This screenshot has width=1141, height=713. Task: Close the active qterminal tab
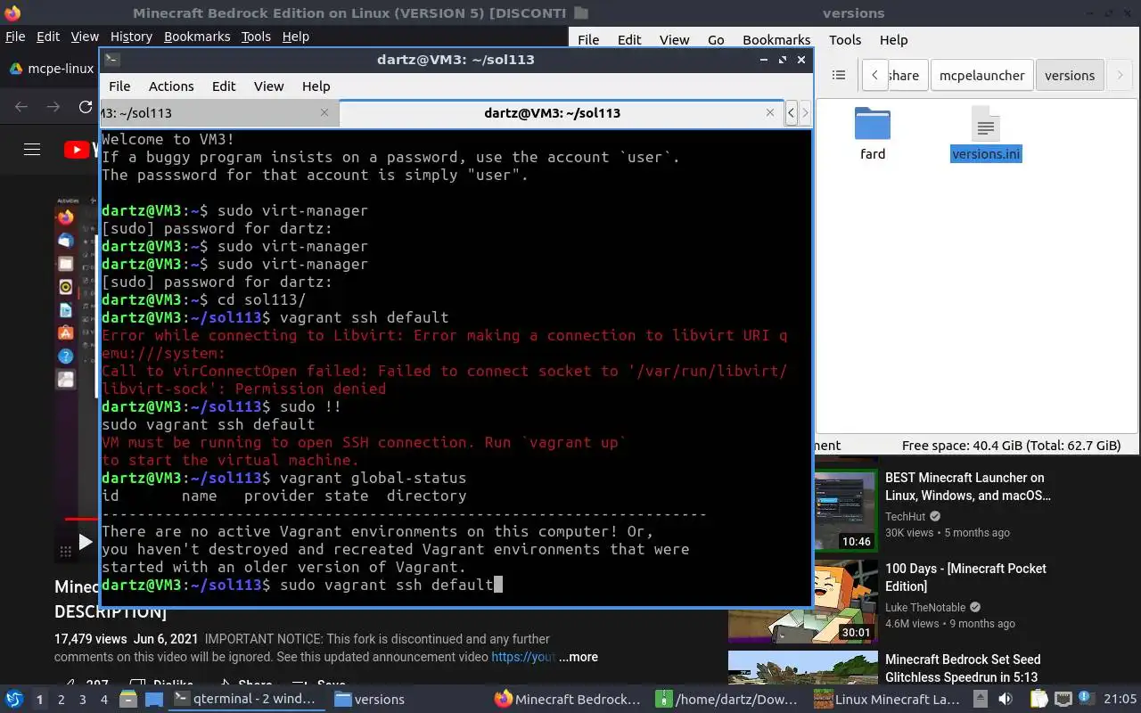pos(770,112)
